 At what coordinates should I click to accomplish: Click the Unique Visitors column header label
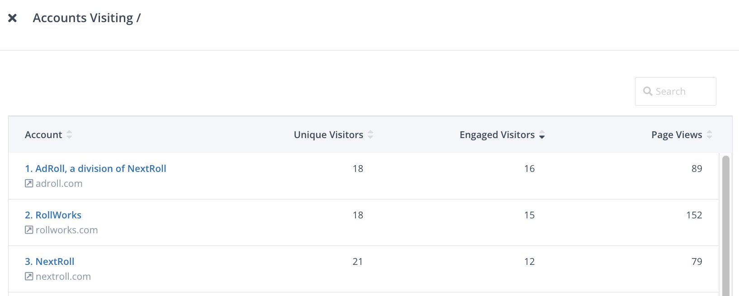pyautogui.click(x=328, y=135)
